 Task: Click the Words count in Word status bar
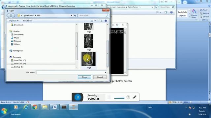click(18, 102)
